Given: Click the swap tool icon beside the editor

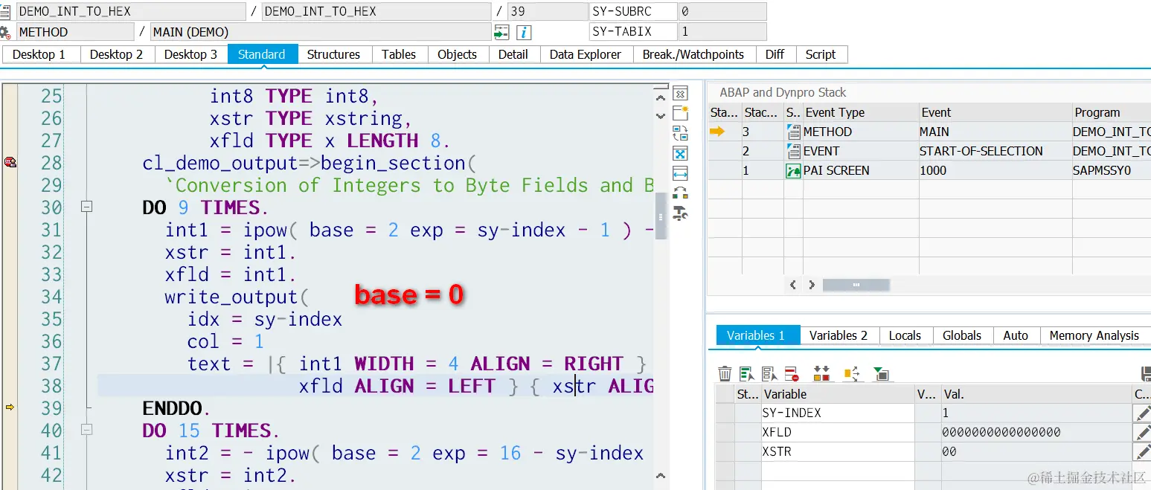Looking at the screenshot, I should click(x=680, y=133).
